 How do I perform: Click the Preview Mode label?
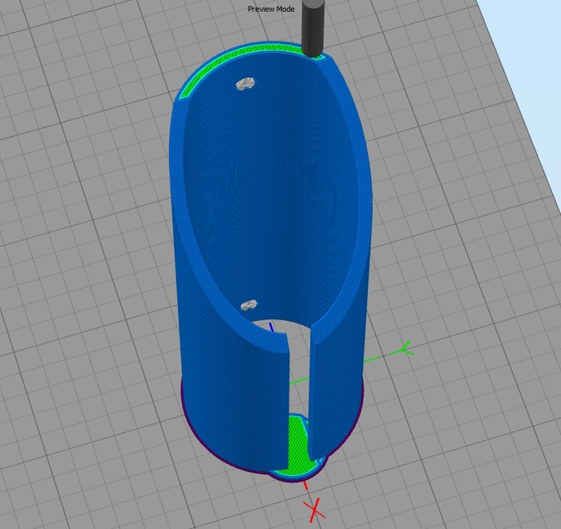pos(271,9)
